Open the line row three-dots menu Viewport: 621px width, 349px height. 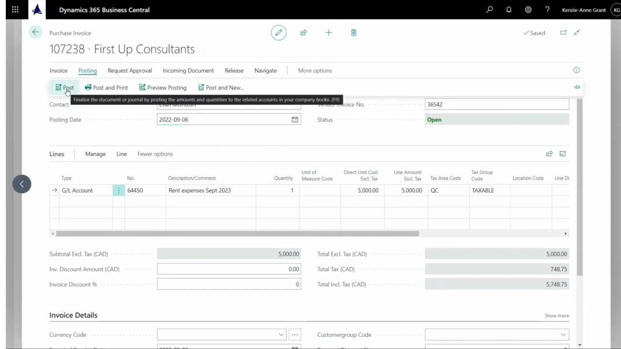(x=118, y=190)
